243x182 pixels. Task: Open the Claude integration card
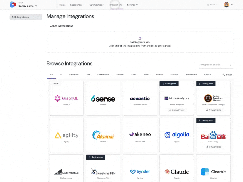[x=176, y=168]
